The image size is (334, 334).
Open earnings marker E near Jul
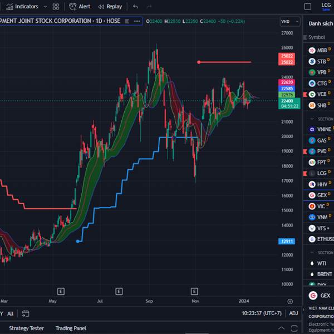119,291
